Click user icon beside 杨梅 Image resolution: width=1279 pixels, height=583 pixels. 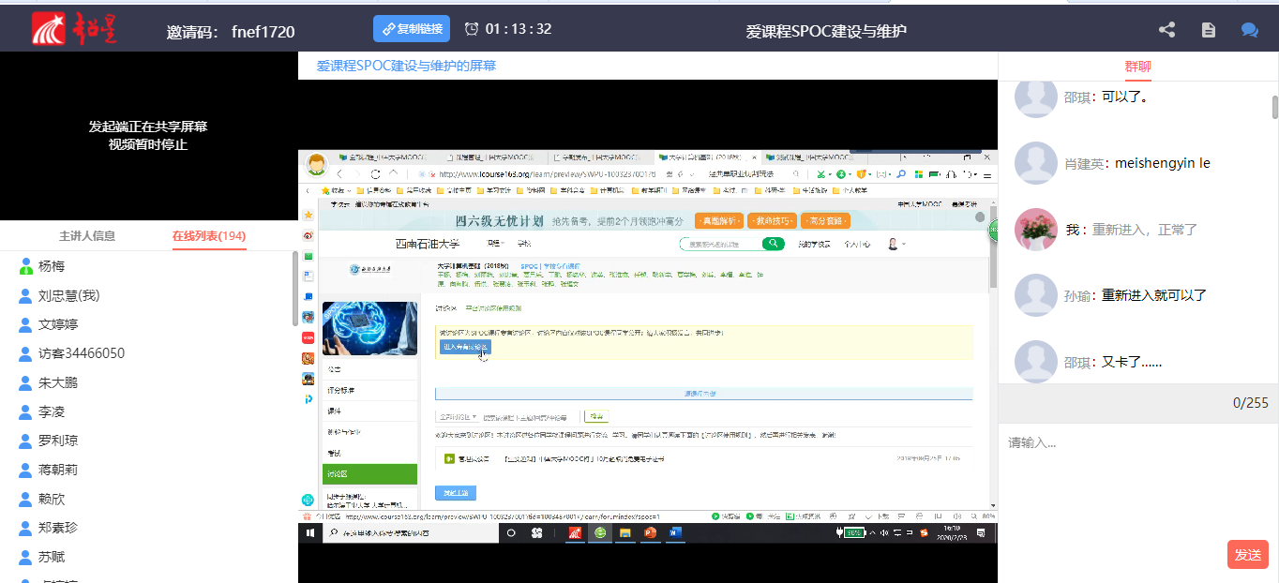click(x=25, y=267)
